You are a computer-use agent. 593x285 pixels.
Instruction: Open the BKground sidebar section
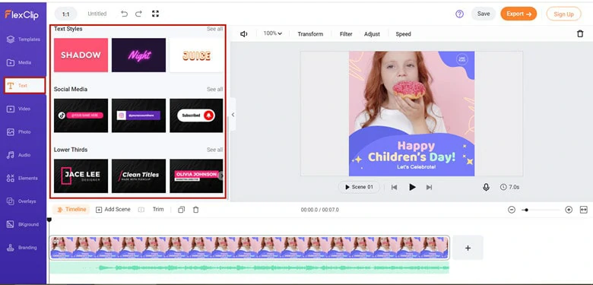[23, 224]
